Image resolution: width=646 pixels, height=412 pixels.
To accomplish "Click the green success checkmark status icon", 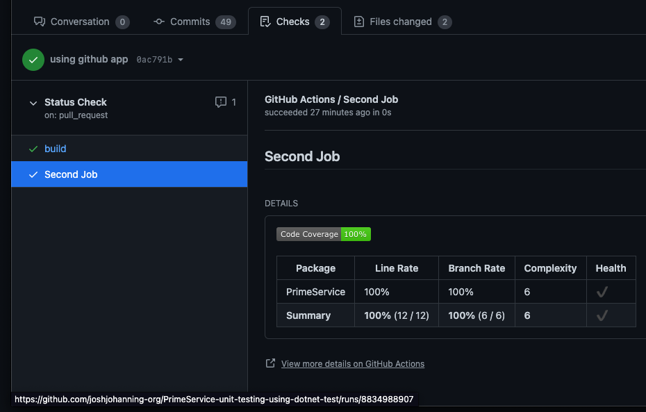I will click(x=33, y=60).
